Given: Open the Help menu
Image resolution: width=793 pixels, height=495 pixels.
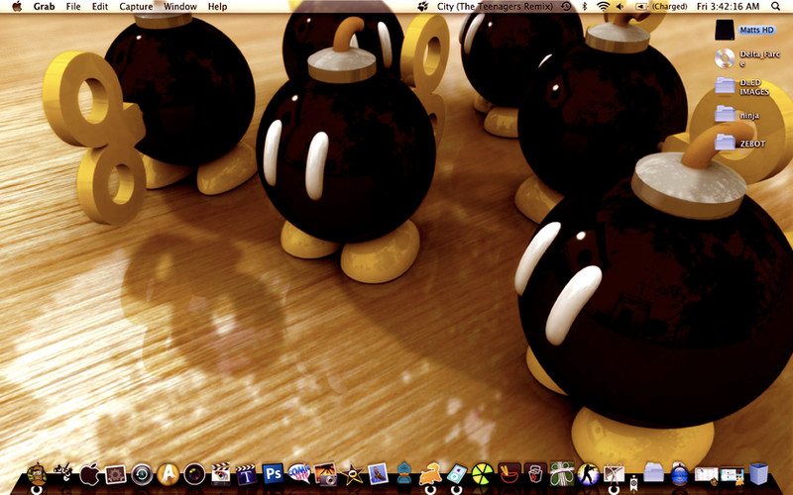Looking at the screenshot, I should pos(217,7).
